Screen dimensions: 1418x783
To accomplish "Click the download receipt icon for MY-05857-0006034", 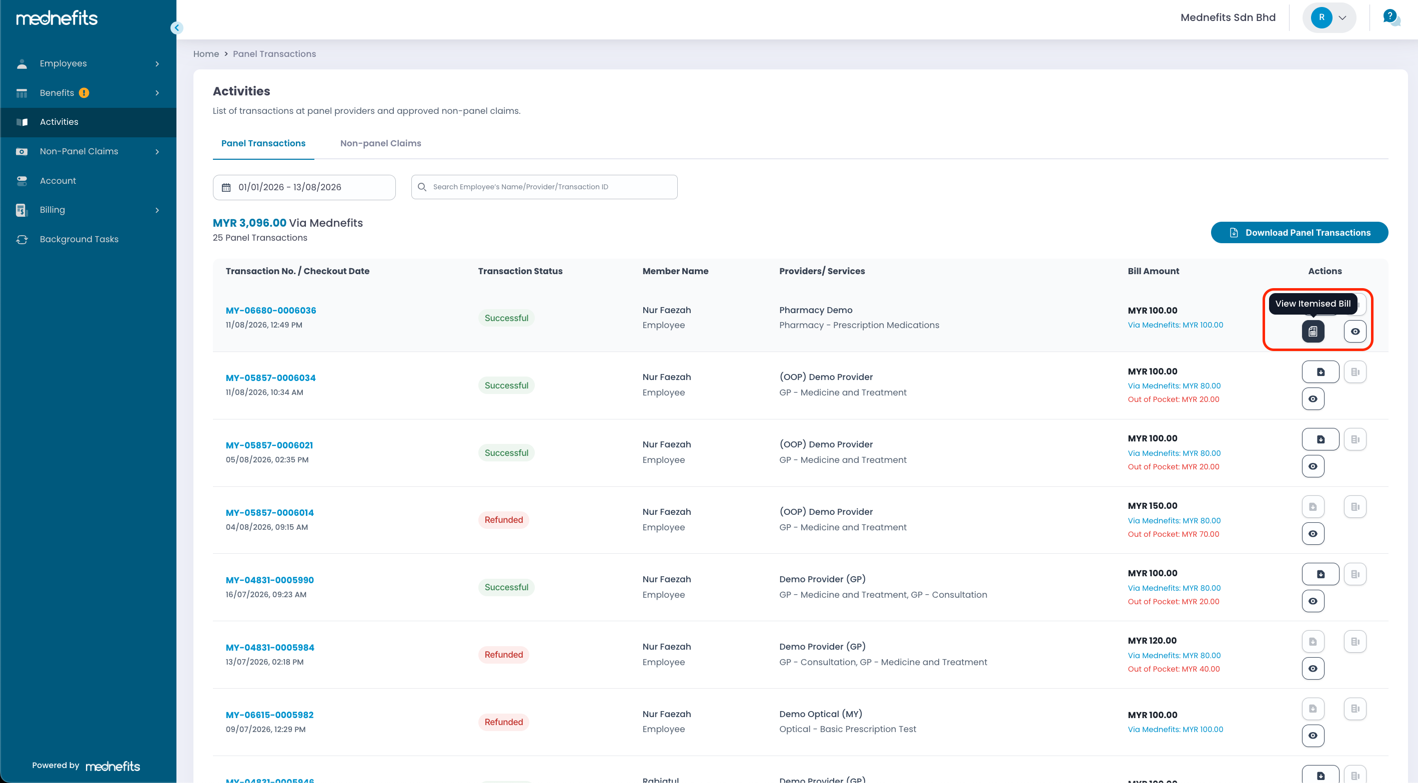I will pos(1320,372).
